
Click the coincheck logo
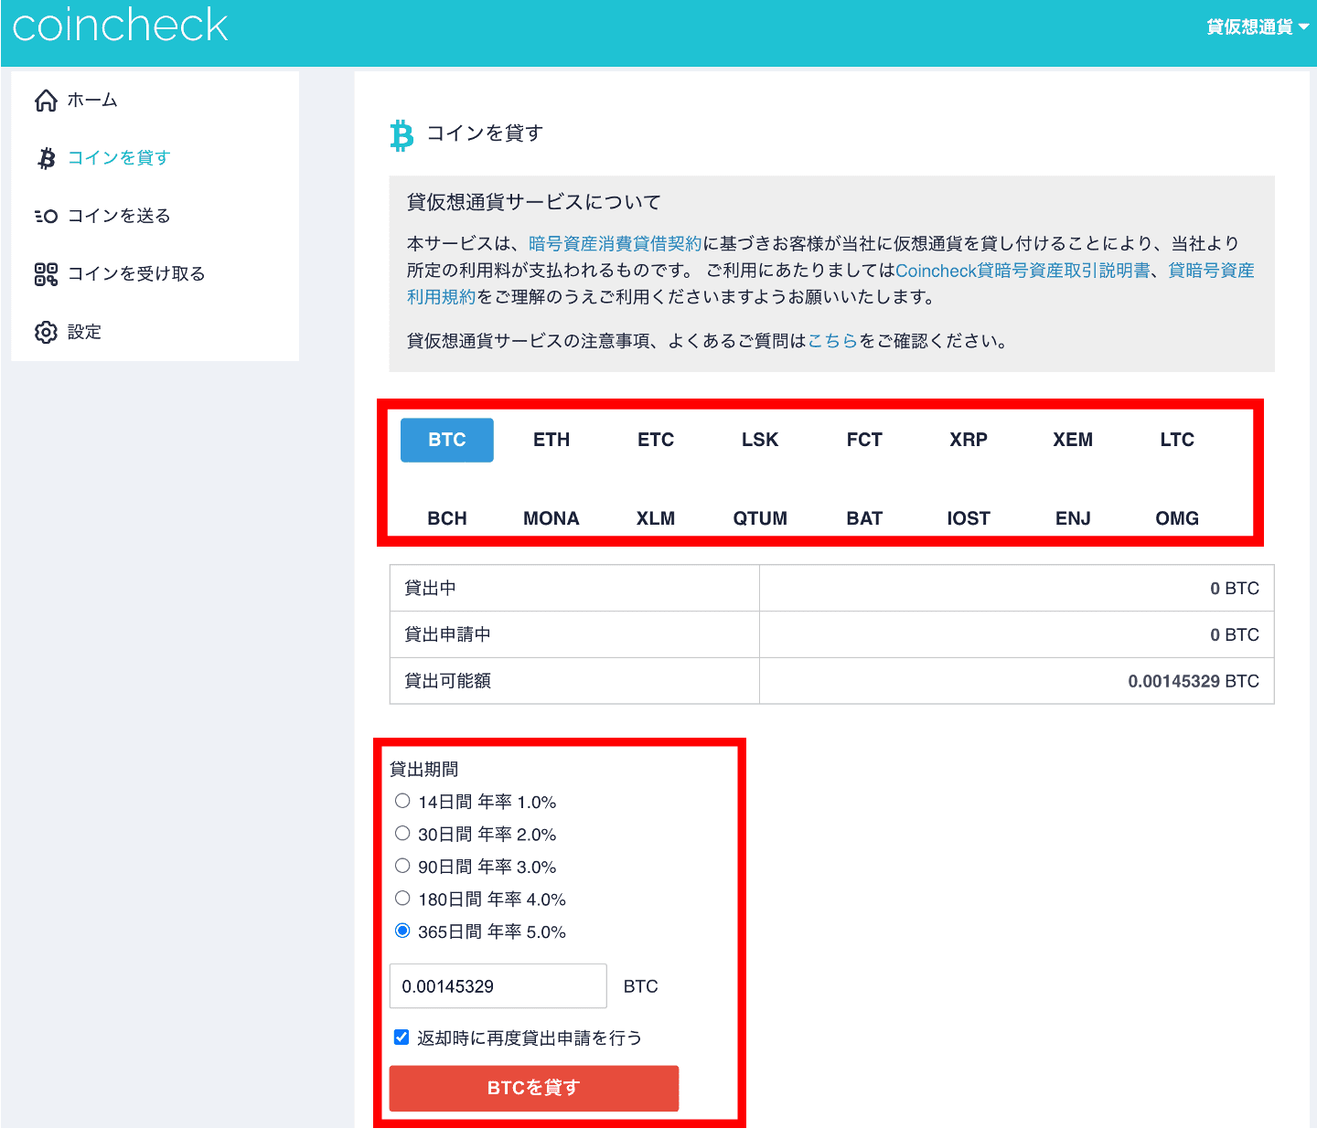pos(120,26)
